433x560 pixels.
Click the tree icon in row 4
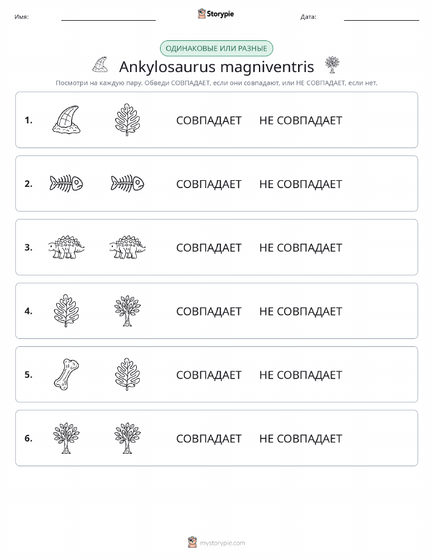point(128,311)
